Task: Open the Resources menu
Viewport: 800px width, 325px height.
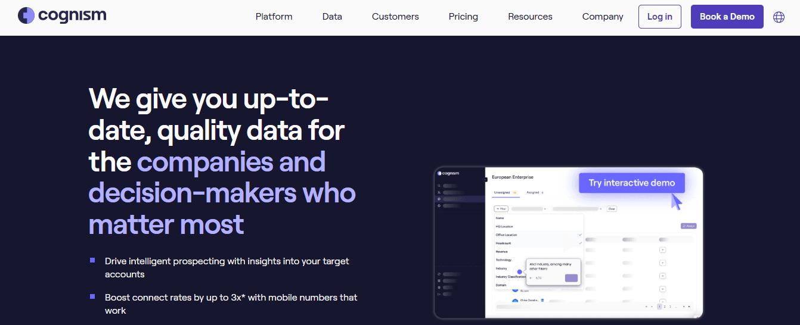Action: tap(530, 17)
